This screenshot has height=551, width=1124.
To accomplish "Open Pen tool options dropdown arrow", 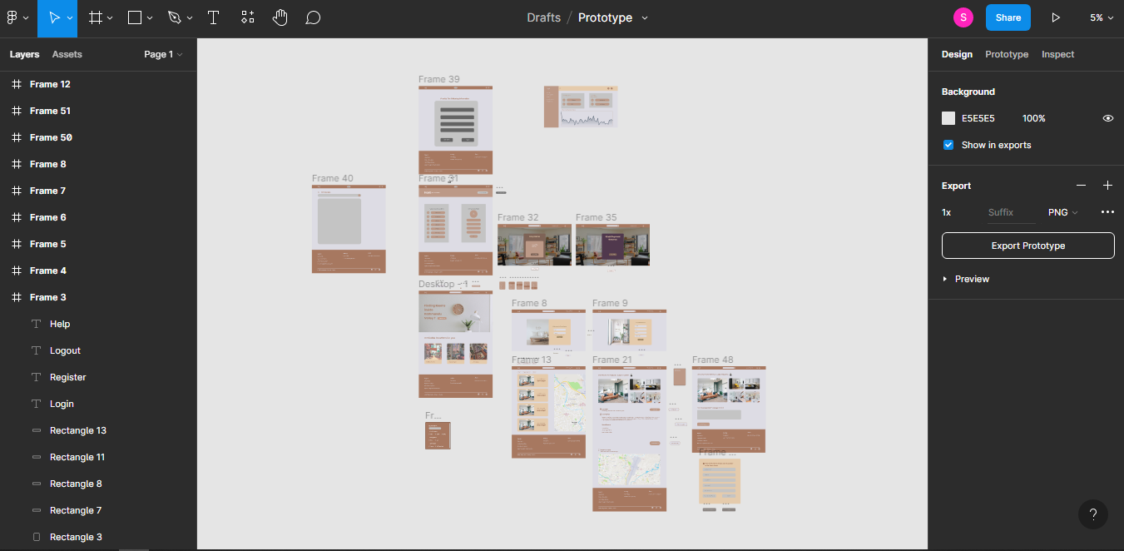I will pyautogui.click(x=190, y=17).
